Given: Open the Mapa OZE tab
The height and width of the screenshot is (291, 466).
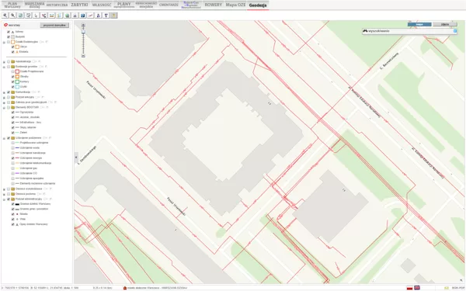Looking at the screenshot, I should point(235,5).
